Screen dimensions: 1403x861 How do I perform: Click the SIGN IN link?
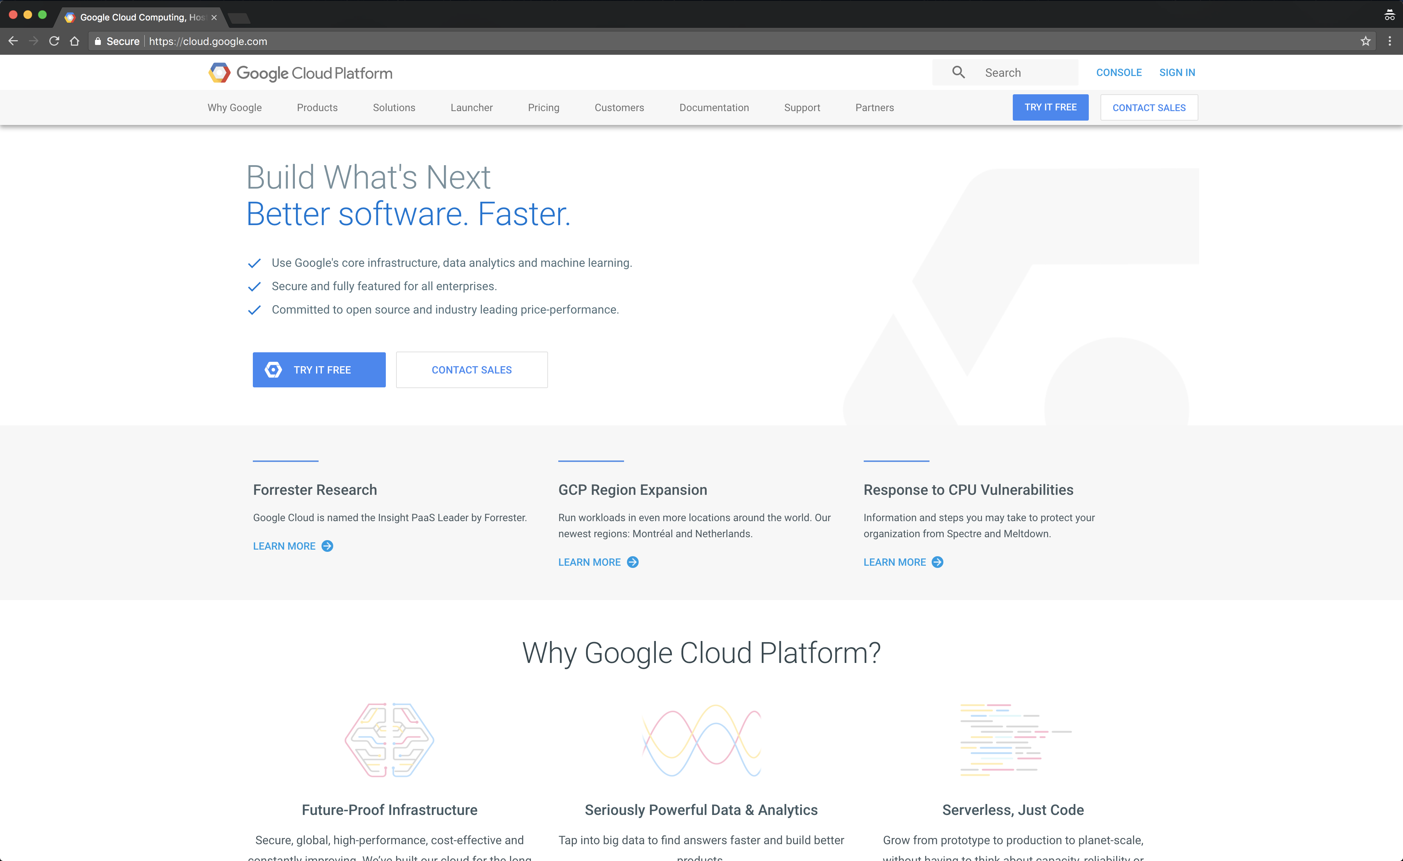(1177, 72)
